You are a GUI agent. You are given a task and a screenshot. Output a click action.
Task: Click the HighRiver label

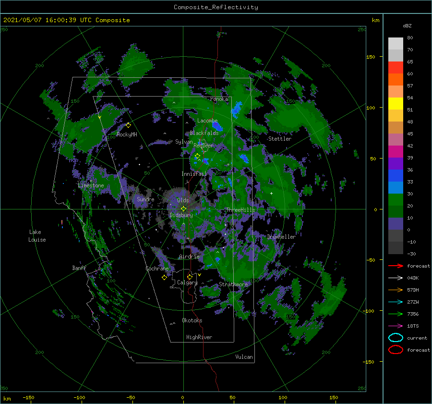tap(199, 337)
